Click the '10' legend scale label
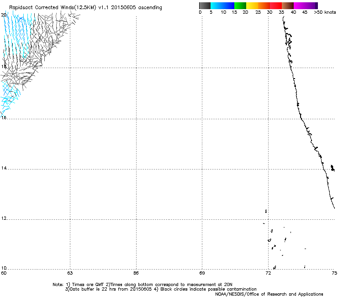The width and height of the screenshot is (338, 297). point(223,12)
